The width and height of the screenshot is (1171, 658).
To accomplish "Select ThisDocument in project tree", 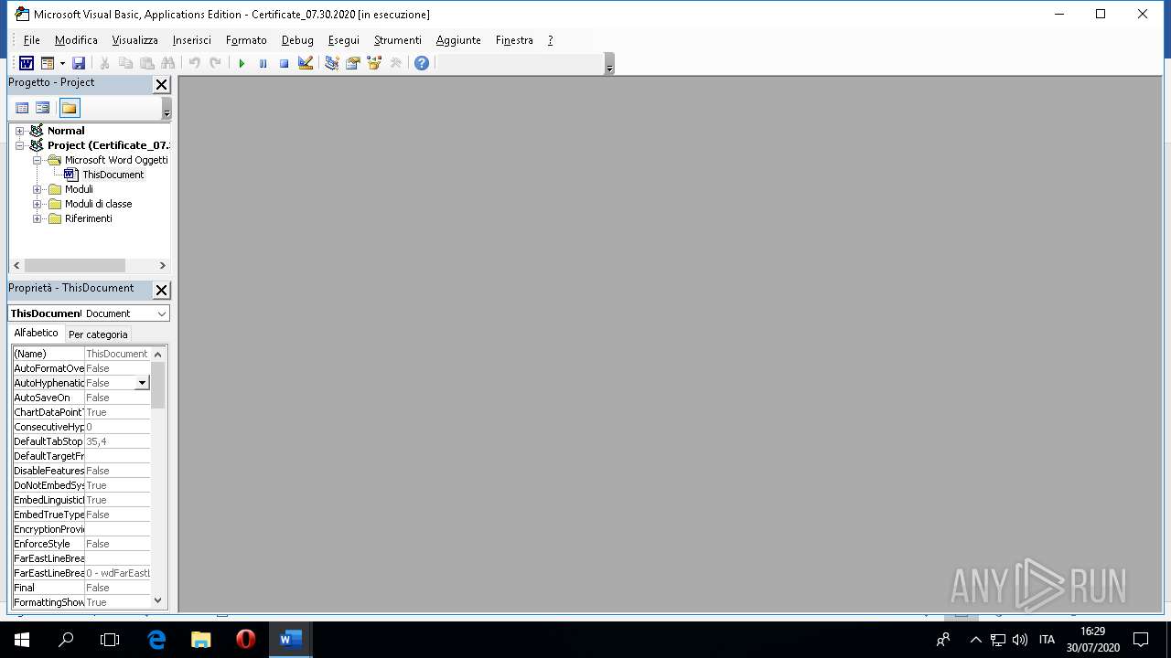I will [x=113, y=175].
